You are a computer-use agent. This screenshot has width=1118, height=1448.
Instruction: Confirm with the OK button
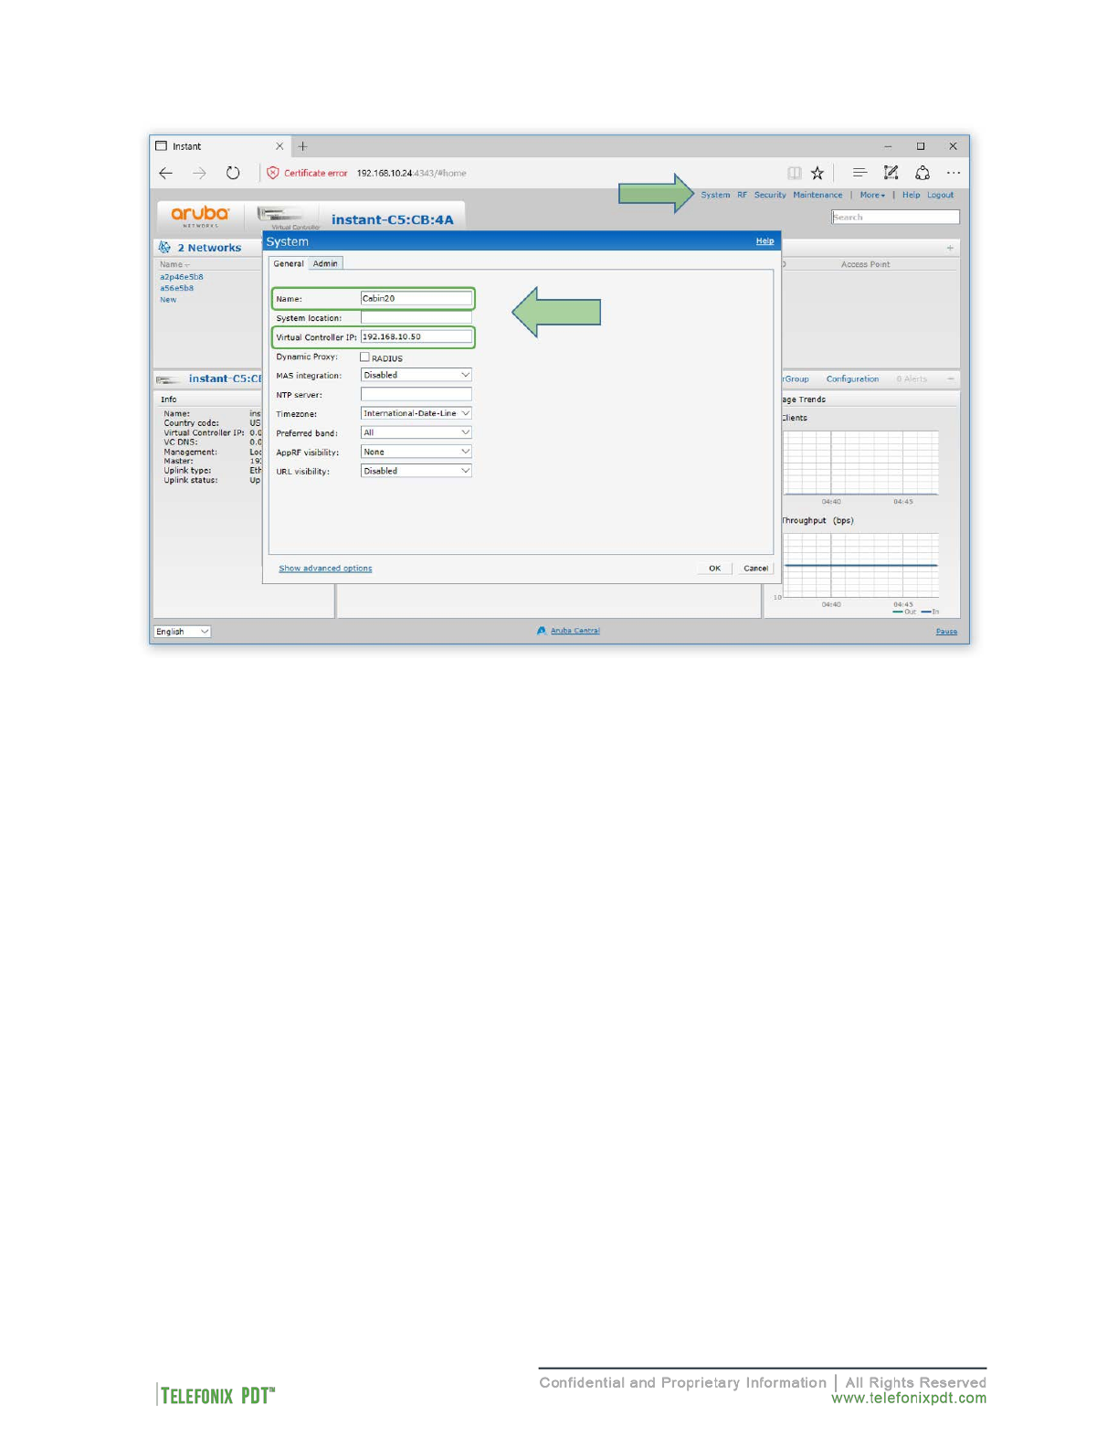click(x=714, y=569)
